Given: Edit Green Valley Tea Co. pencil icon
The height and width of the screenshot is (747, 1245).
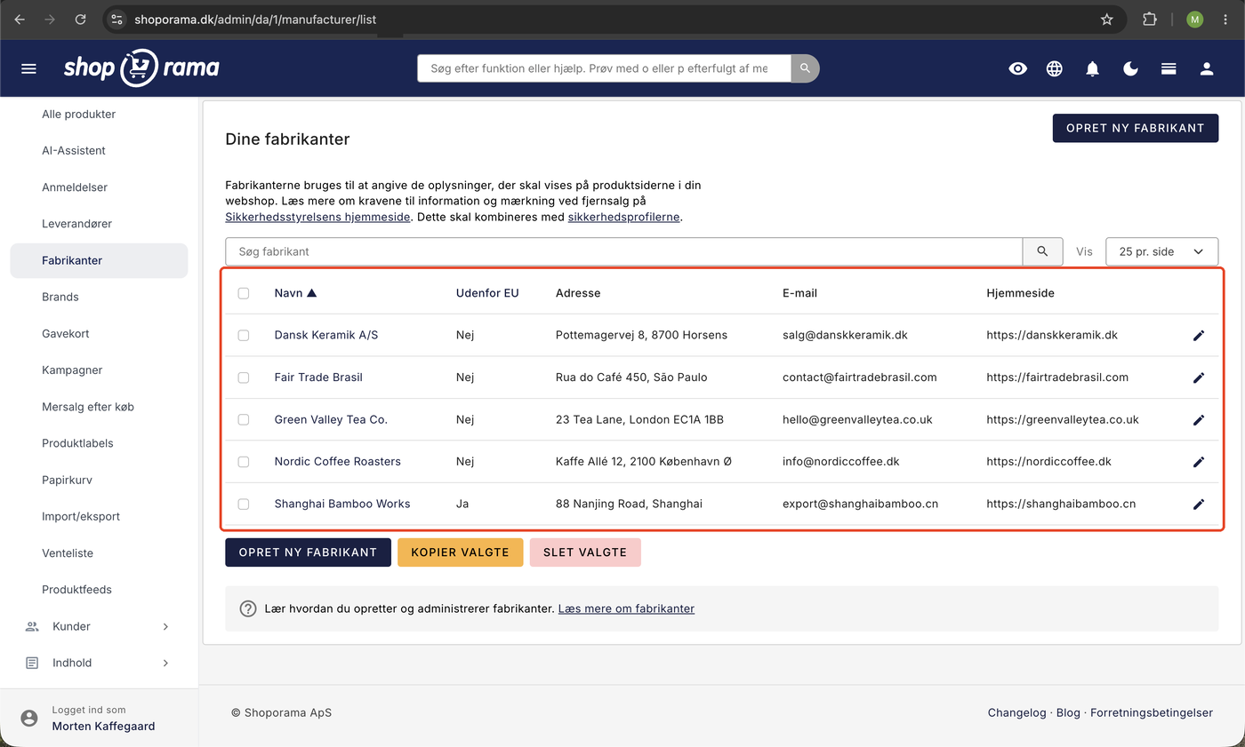Looking at the screenshot, I should point(1199,420).
